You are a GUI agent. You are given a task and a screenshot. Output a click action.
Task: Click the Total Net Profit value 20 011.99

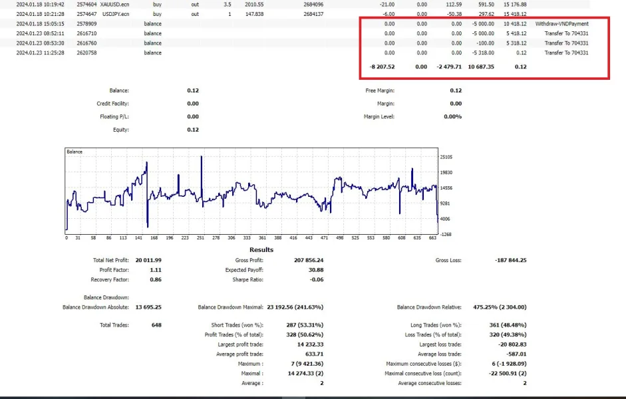click(148, 260)
